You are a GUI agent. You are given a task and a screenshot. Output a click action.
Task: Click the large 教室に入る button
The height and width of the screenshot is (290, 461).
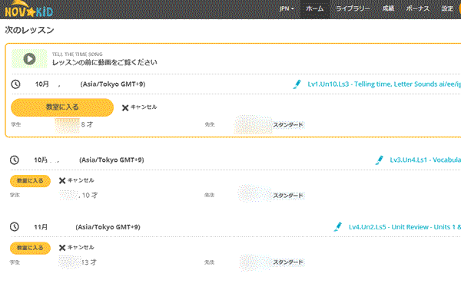[x=62, y=107]
